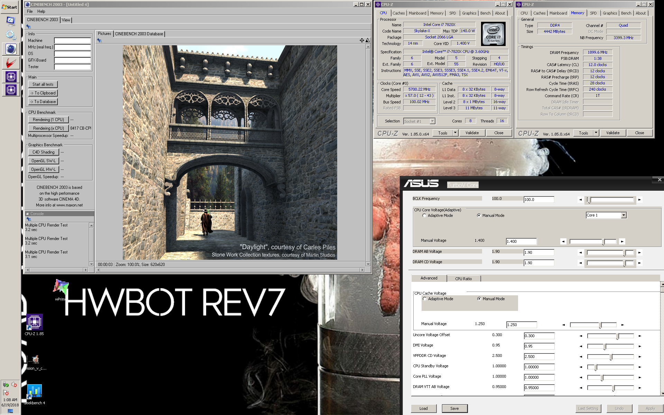The height and width of the screenshot is (415, 664).
Task: Open the wPrime desktop shortcut
Action: [x=61, y=290]
